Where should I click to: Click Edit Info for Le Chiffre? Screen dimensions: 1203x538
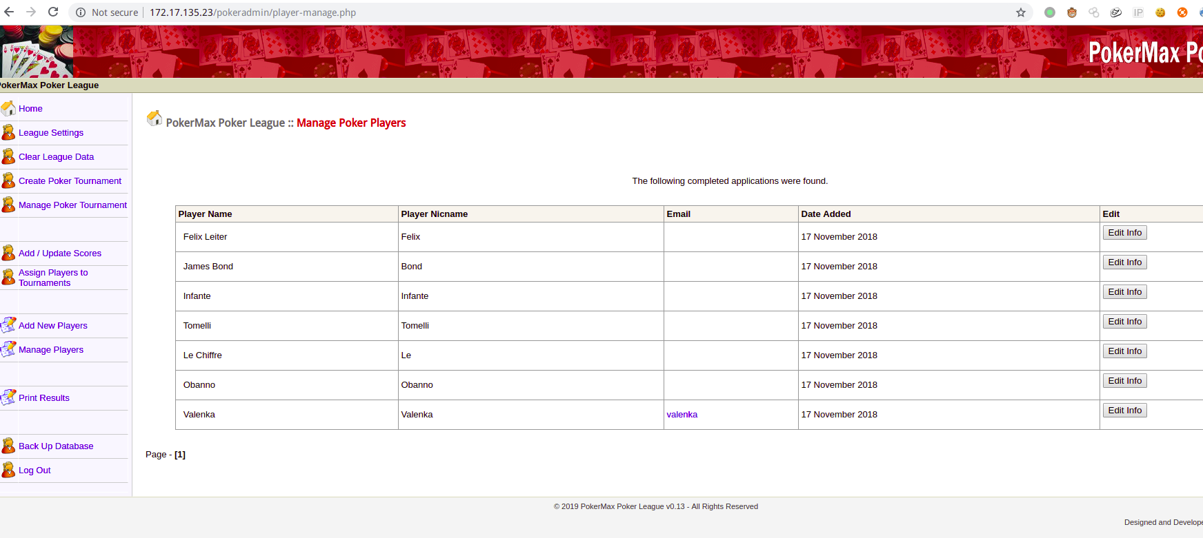click(x=1124, y=351)
